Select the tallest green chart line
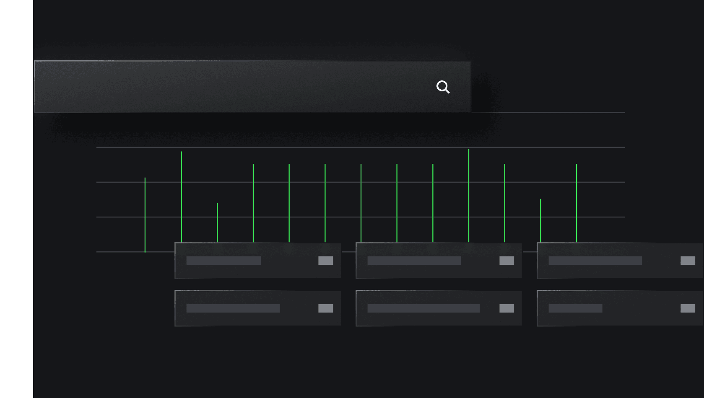 click(x=469, y=196)
